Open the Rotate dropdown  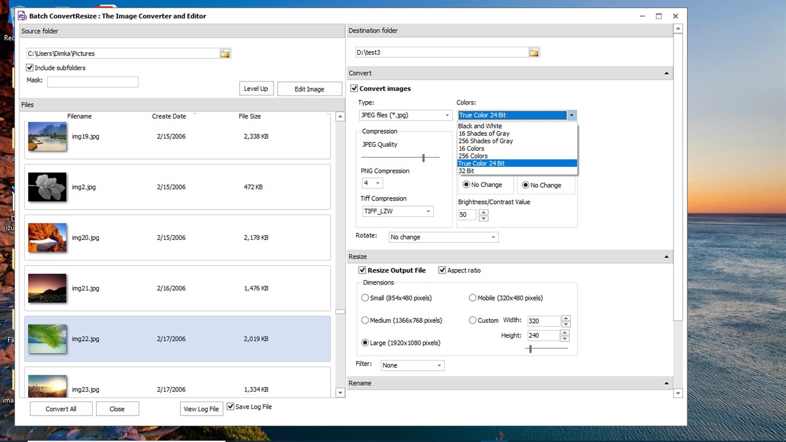pos(493,237)
